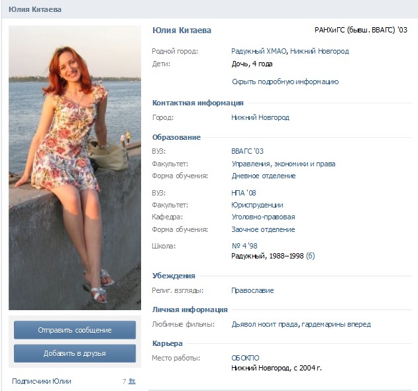
Task: Collapse details via Скрыть подробную информацию
Action: coord(285,82)
